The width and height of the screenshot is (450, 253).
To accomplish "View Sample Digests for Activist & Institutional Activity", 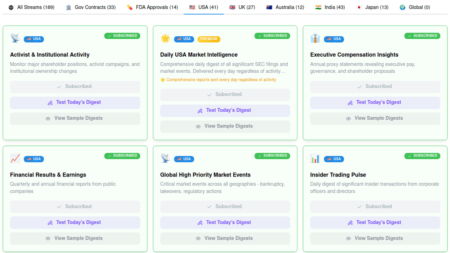I will click(75, 118).
